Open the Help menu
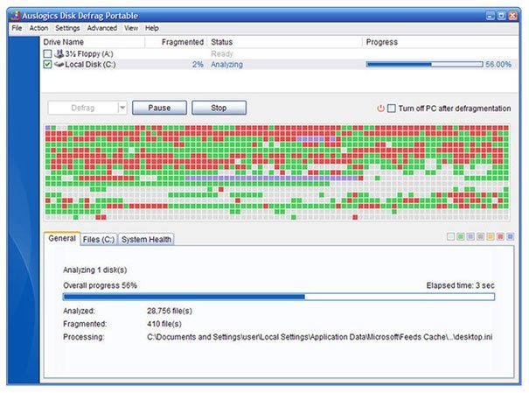529x393 pixels. coord(152,28)
